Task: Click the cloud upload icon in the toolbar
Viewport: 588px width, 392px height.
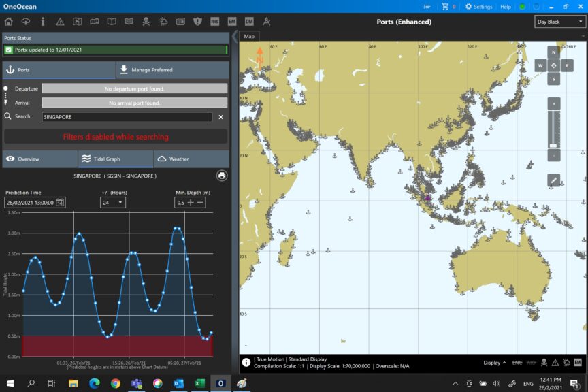Action: [x=25, y=22]
